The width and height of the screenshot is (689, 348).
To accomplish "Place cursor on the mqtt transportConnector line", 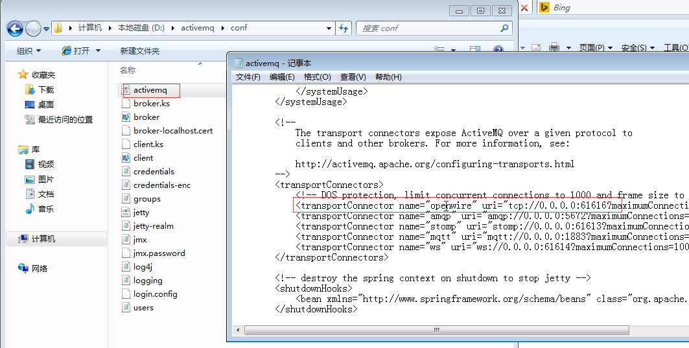I will [492, 237].
